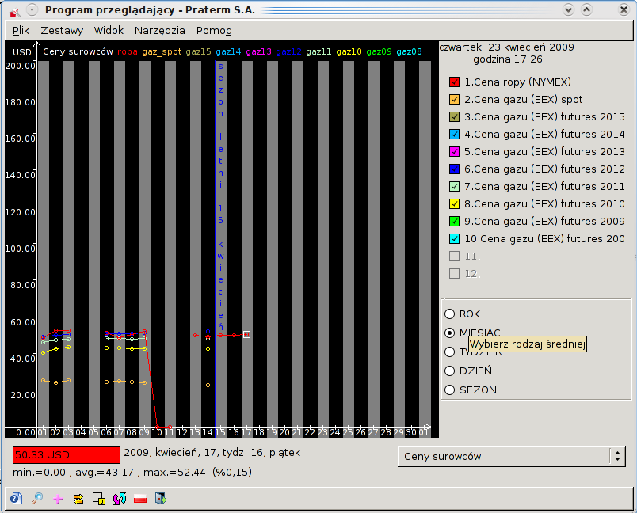Click the gaz13 legend label
Image resolution: width=637 pixels, height=513 pixels.
[x=258, y=52]
